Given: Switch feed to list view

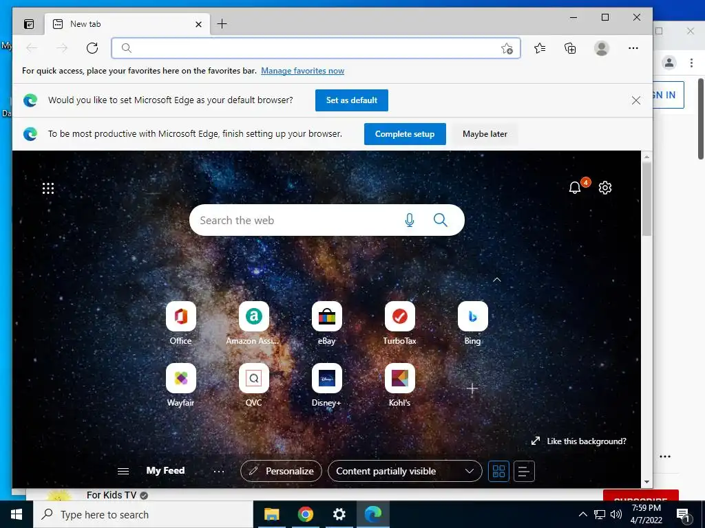Looking at the screenshot, I should (x=524, y=471).
